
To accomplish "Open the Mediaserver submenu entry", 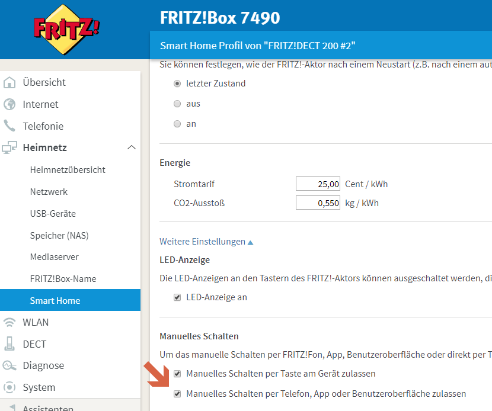I will (x=55, y=257).
